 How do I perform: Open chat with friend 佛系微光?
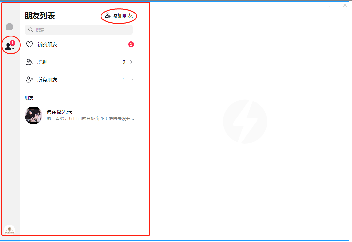click(78, 115)
